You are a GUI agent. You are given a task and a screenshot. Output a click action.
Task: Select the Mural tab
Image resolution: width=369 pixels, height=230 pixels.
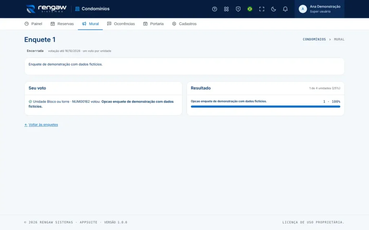(x=90, y=24)
